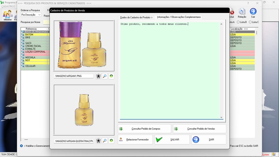The height and width of the screenshot is (157, 279).
Task: Click Consultar Pedido de Vendas button
Action: tap(199, 129)
